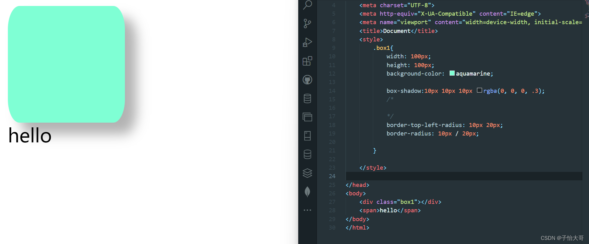This screenshot has height=244, width=589.
Task: Click the '</head>' closing tag
Action: tap(357, 185)
